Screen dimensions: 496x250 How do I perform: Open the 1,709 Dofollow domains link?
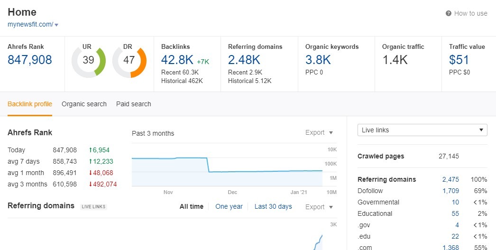tap(450, 191)
